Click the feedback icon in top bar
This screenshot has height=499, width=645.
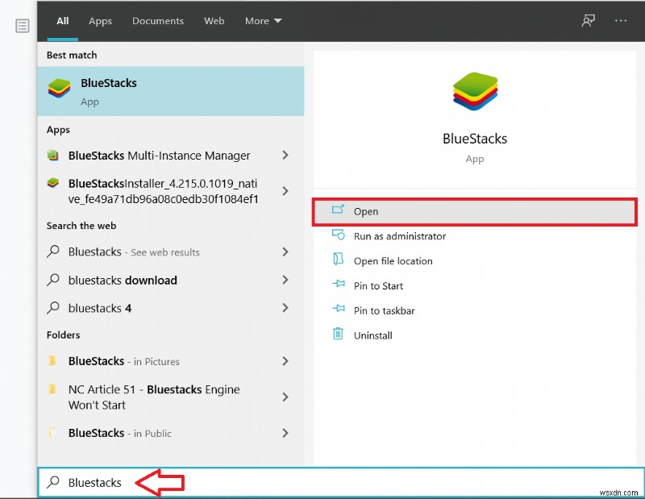point(588,21)
